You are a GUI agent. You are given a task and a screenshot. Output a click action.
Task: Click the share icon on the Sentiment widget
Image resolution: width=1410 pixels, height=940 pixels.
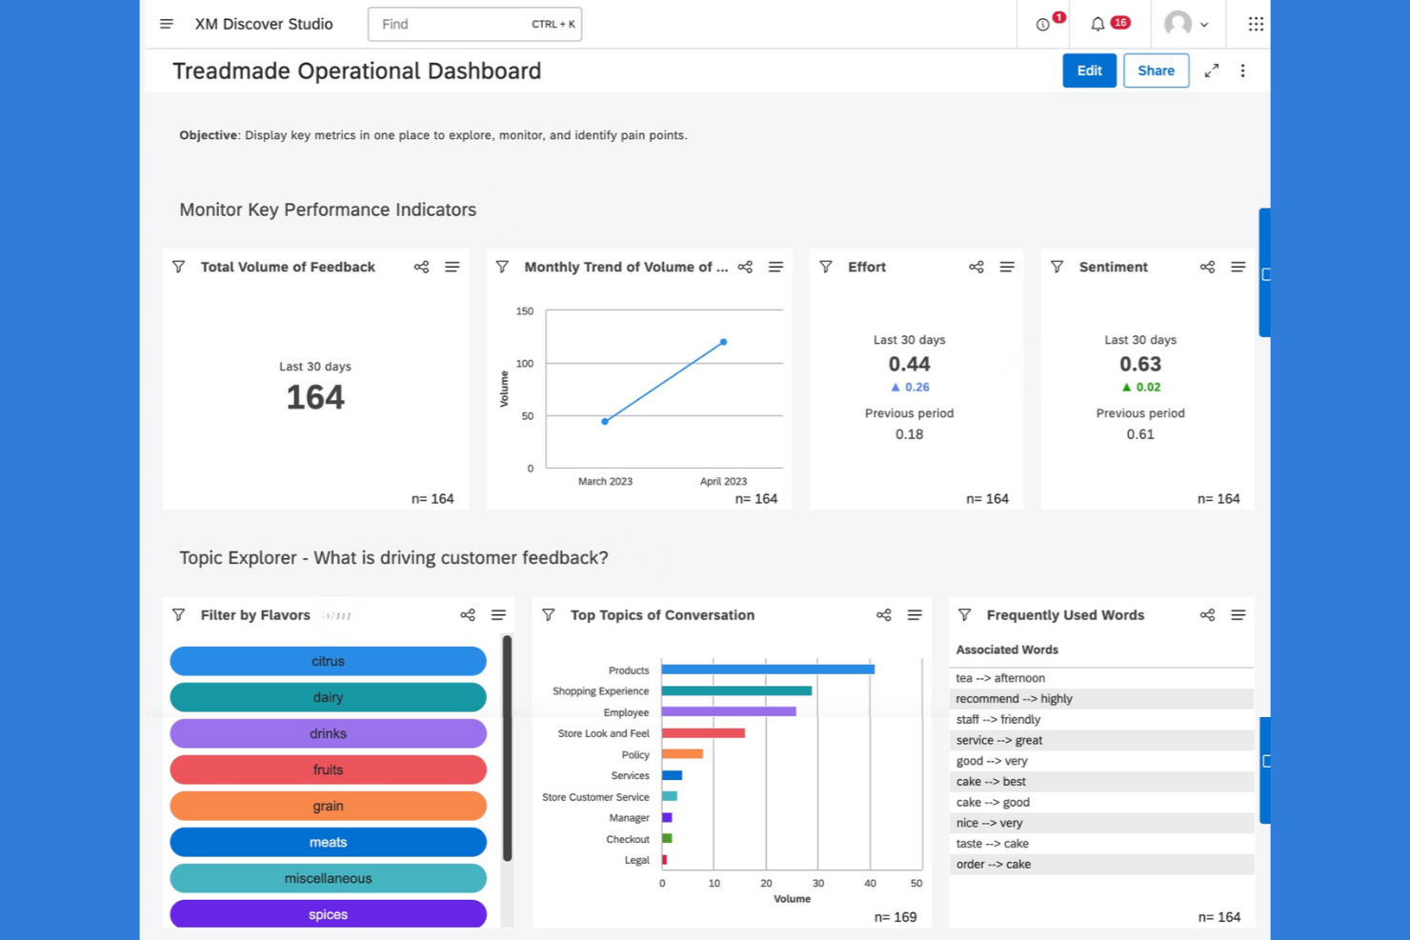pos(1207,267)
